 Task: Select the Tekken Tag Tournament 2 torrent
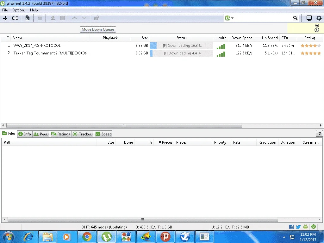52,53
